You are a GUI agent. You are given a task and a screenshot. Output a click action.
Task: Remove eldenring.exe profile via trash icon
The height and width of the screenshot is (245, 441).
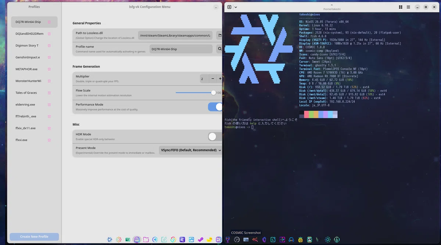click(x=49, y=105)
